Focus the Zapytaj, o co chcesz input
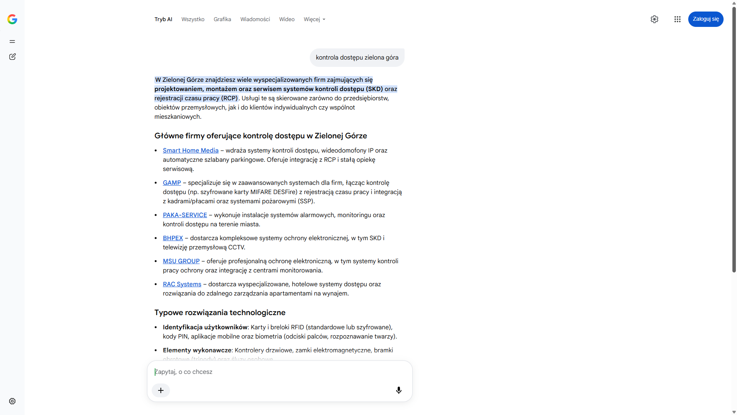 click(279, 372)
